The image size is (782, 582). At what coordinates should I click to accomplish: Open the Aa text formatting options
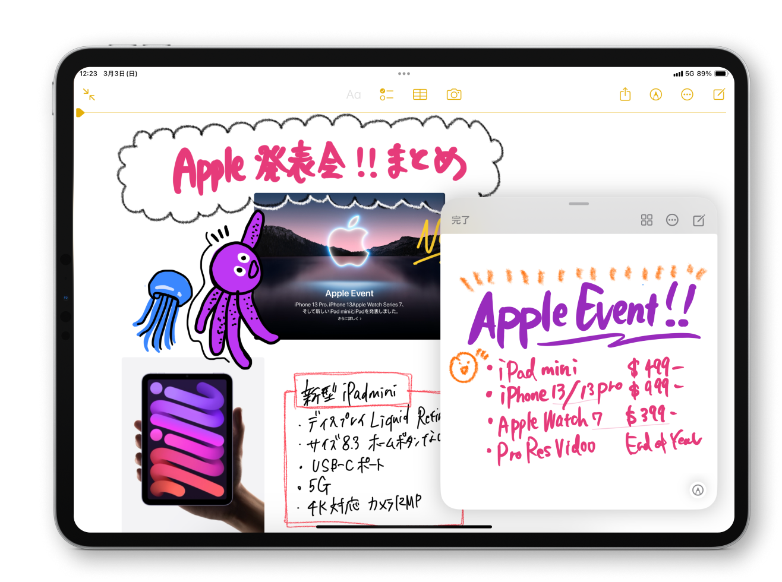354,94
